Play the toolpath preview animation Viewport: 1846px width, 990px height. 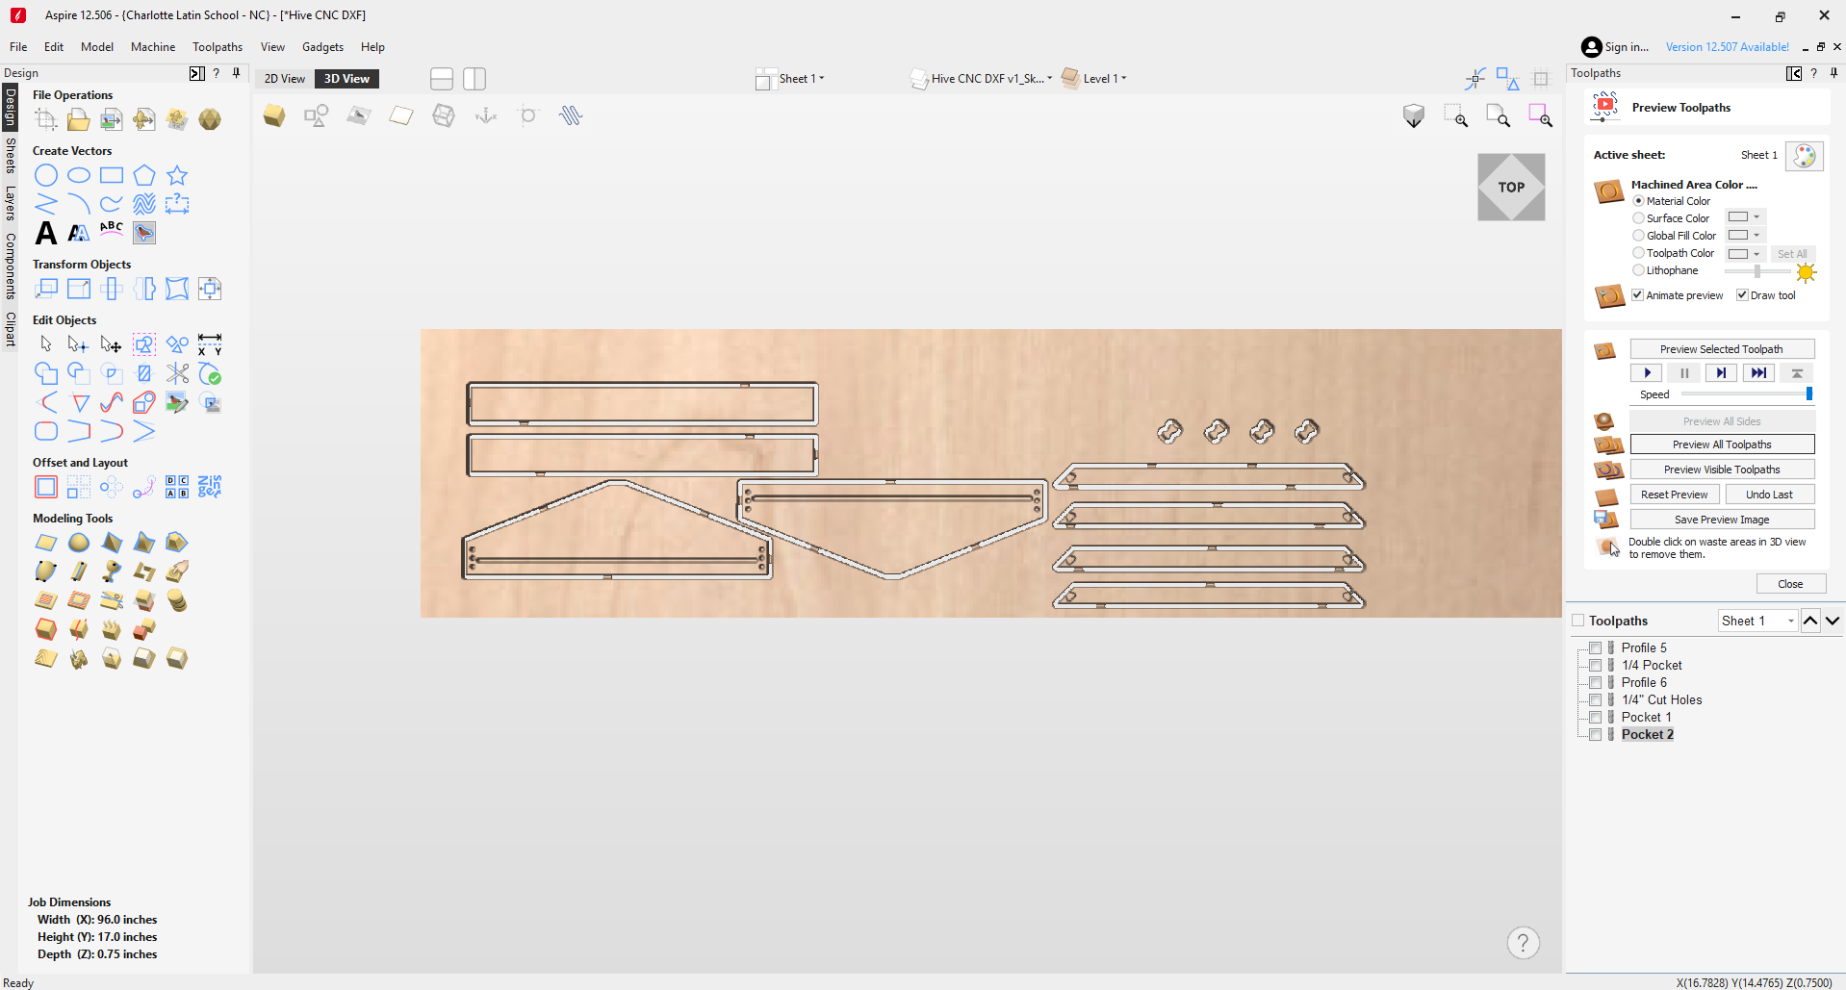tap(1646, 372)
